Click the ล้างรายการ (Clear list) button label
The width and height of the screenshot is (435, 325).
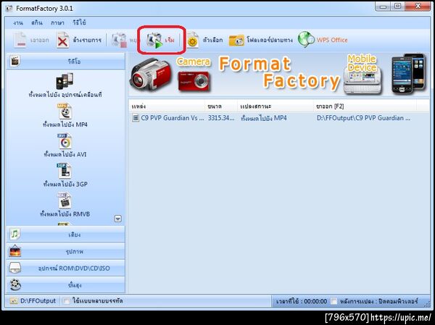point(87,41)
